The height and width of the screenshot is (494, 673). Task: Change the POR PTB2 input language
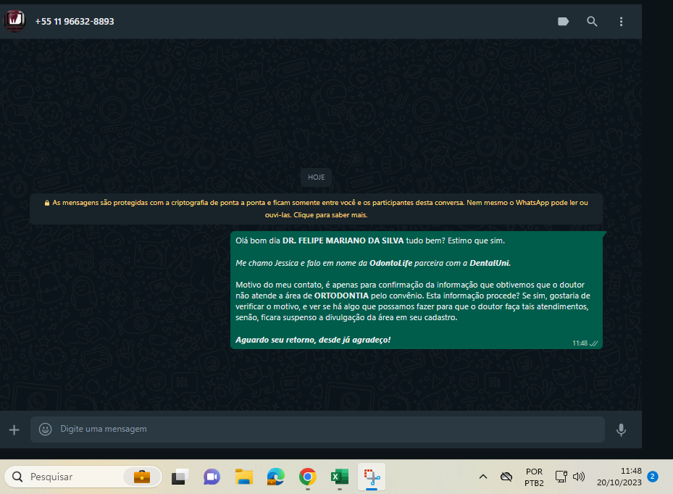coord(534,477)
